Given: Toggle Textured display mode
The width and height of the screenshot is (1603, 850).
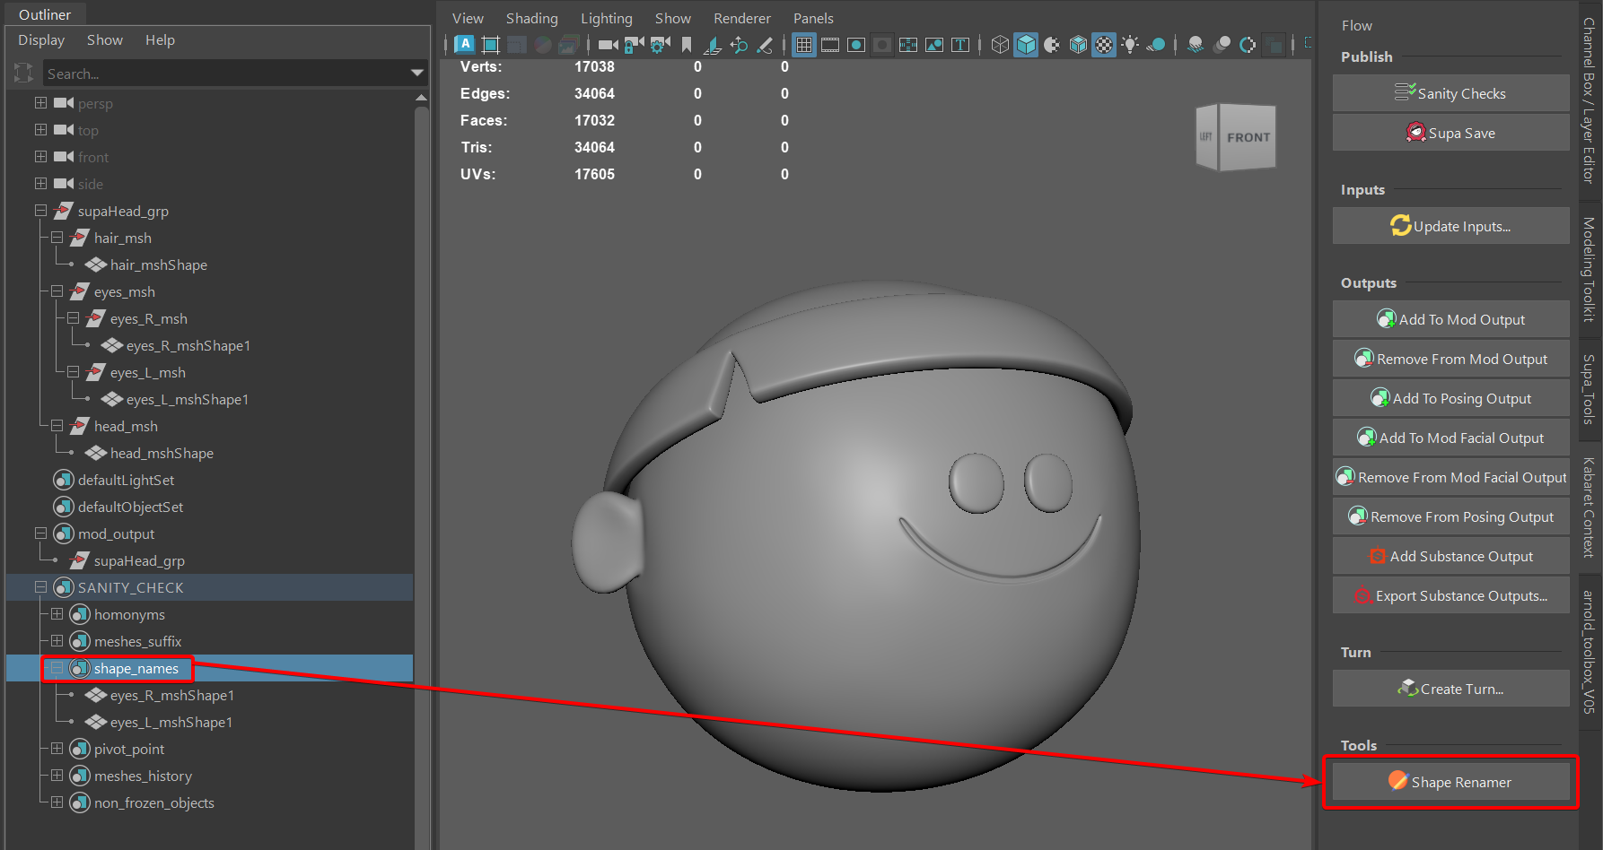Looking at the screenshot, I should coord(1104,45).
